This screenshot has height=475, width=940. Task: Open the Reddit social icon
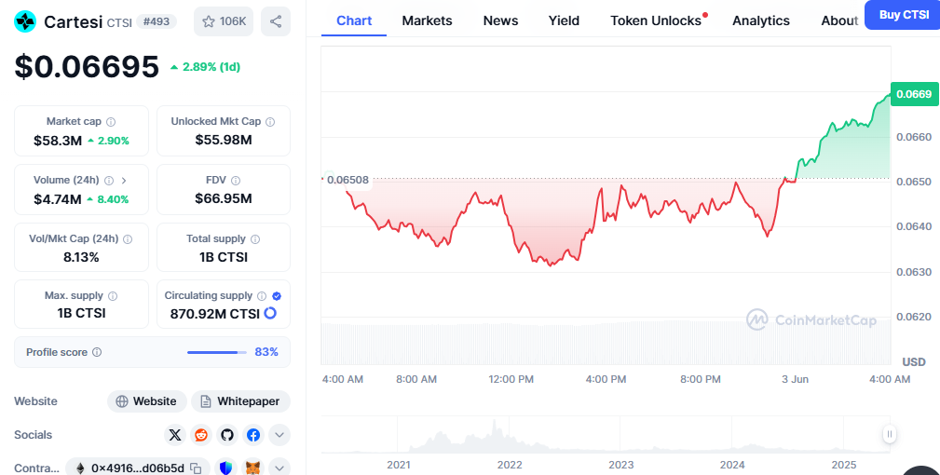click(x=201, y=435)
